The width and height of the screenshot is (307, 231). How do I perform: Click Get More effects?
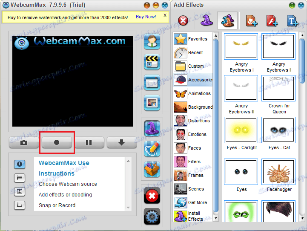193,202
